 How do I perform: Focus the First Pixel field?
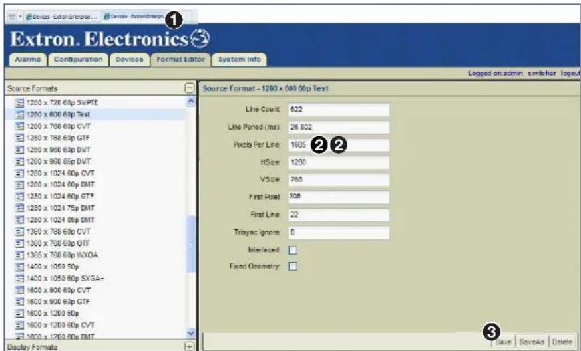pyautogui.click(x=339, y=197)
